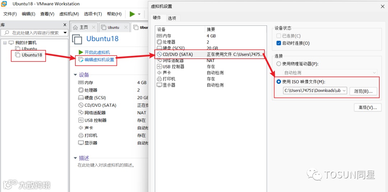Open the 虚拟机(M) menu
This screenshot has height=192, width=388.
[69, 14]
